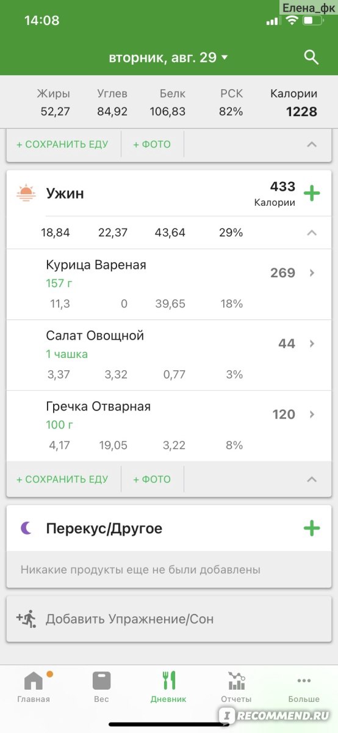Tap + ФОТО under Ужин

coord(152,480)
